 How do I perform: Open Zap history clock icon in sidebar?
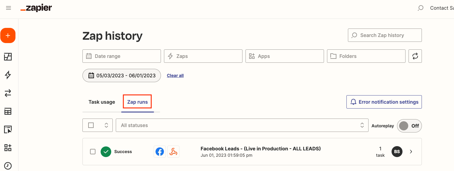(x=8, y=166)
